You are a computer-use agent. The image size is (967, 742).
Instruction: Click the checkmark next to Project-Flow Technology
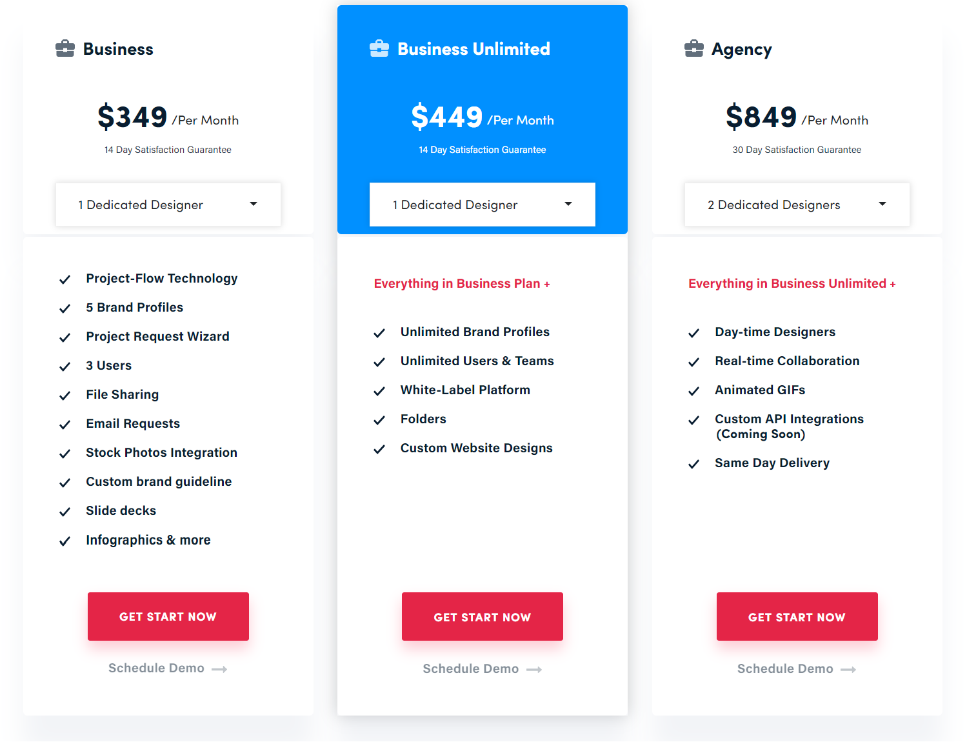[65, 279]
